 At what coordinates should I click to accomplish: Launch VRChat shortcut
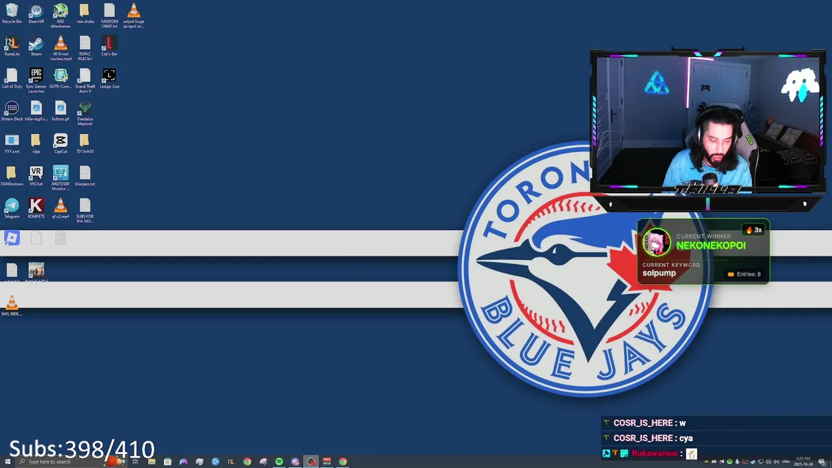(36, 176)
